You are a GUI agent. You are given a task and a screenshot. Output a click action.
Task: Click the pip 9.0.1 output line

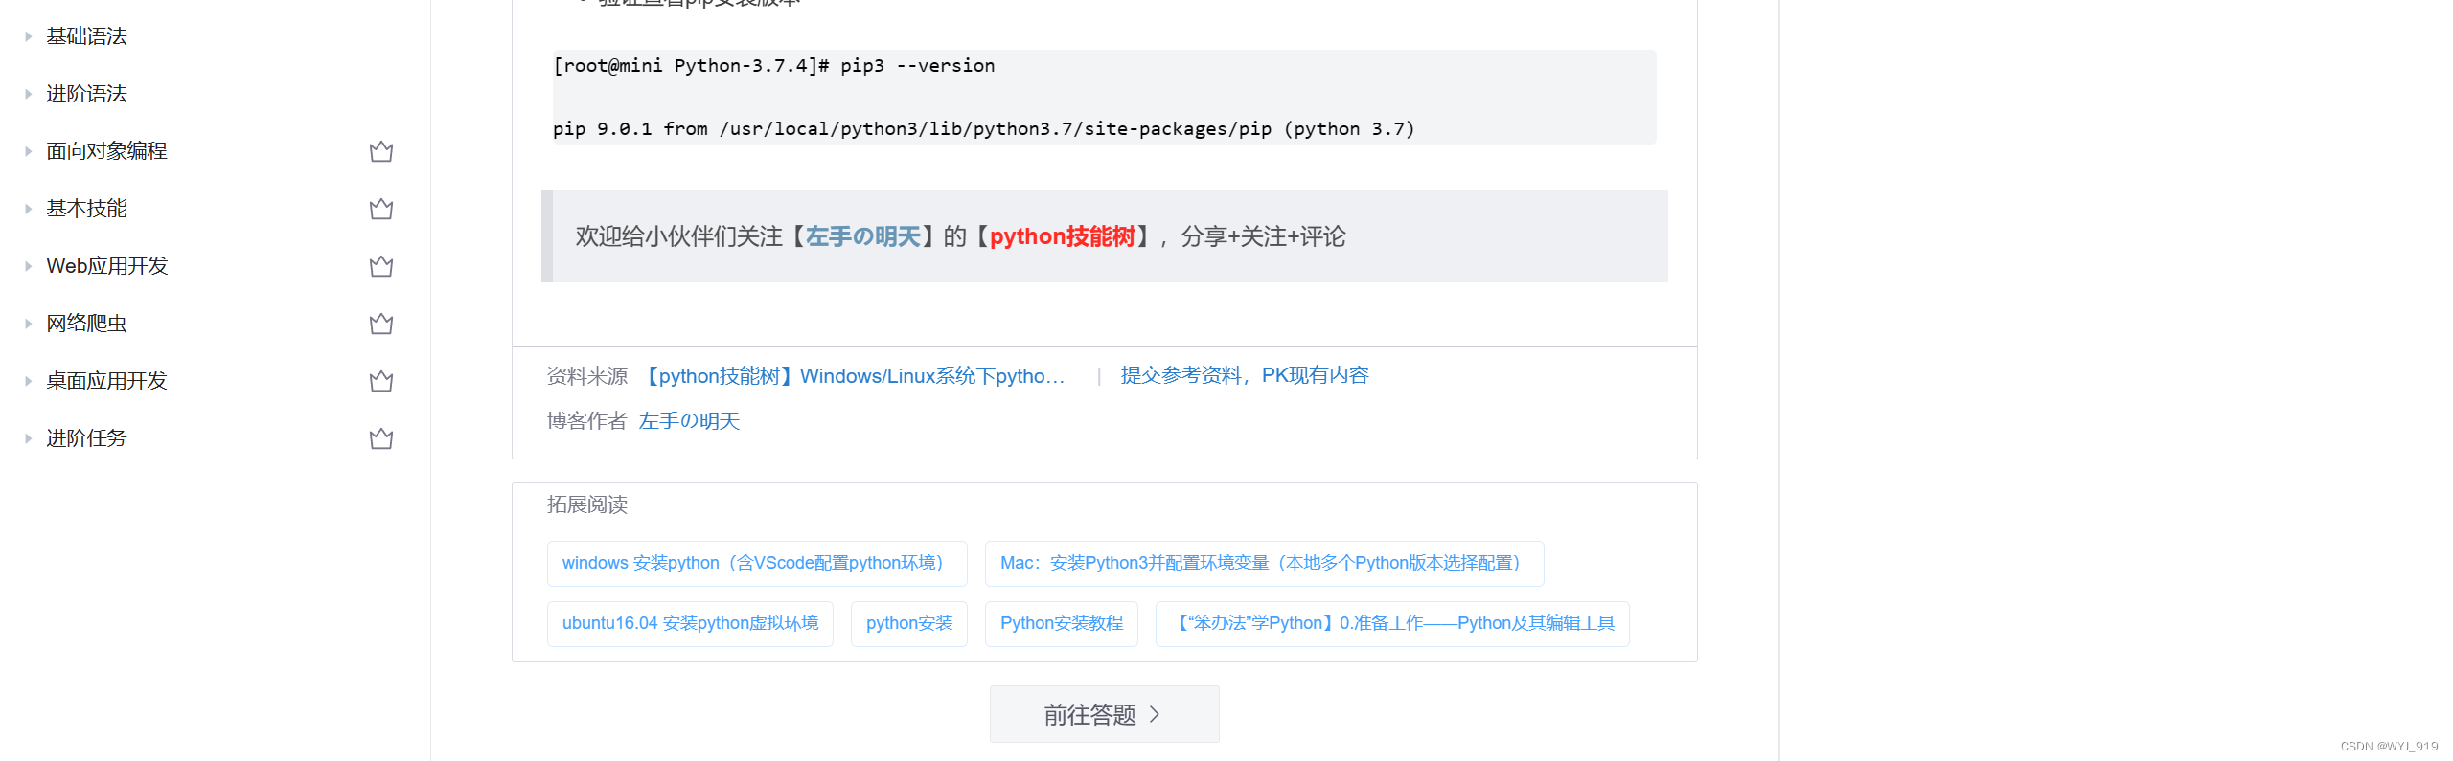984,129
